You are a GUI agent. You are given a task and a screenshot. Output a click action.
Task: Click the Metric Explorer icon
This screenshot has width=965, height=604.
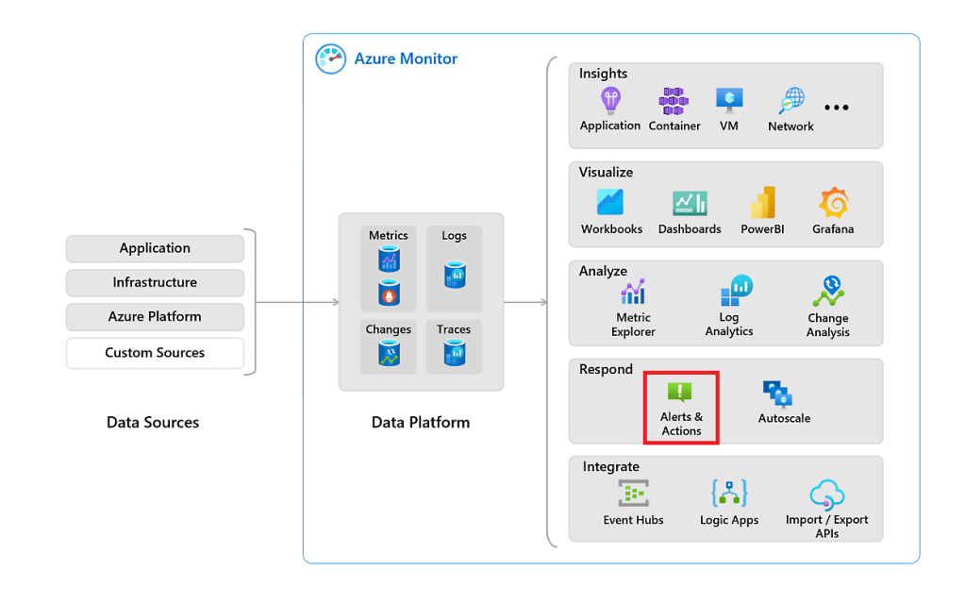[x=633, y=293]
